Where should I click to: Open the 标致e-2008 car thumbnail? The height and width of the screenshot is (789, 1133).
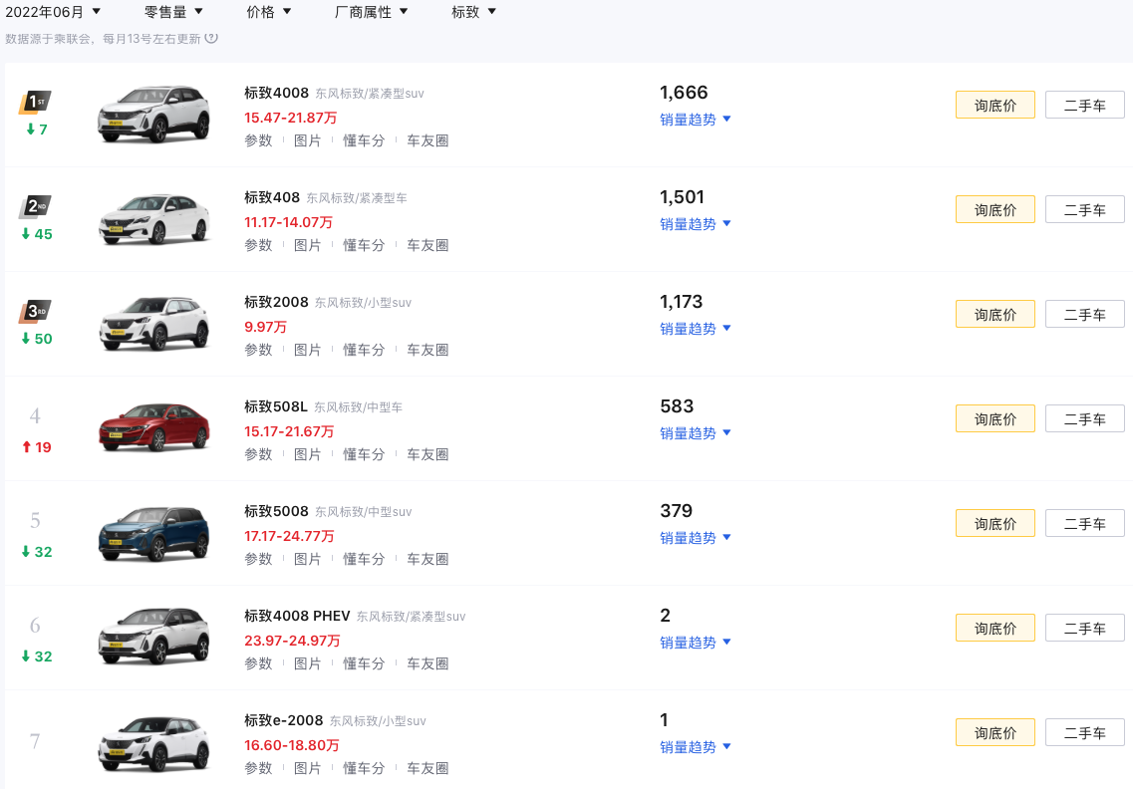[153, 743]
